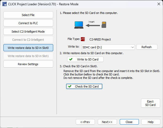Image resolution: width=163 pixels, height=128 pixels.
Task: Open the Select File step
Action: [x=28, y=15]
